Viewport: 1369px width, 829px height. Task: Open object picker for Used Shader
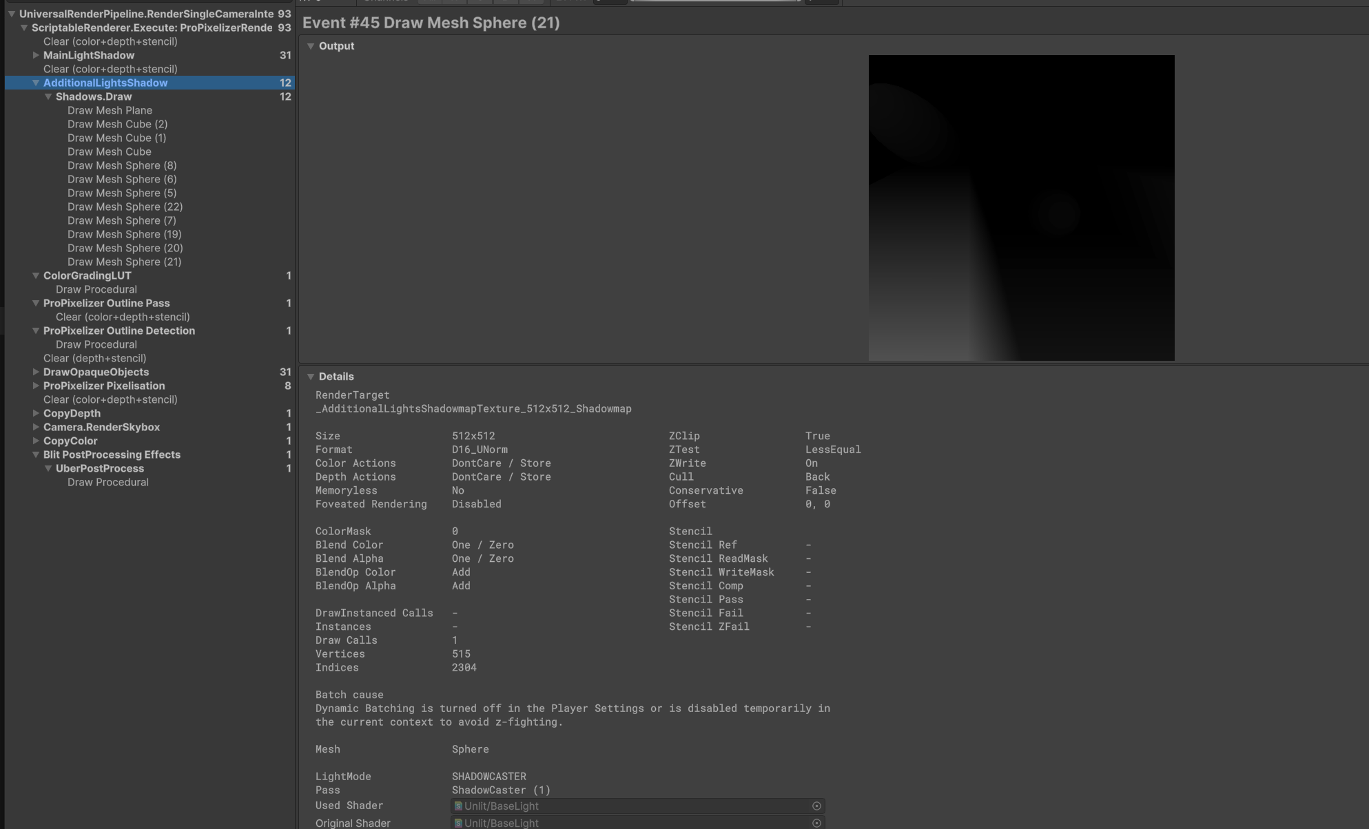point(816,806)
